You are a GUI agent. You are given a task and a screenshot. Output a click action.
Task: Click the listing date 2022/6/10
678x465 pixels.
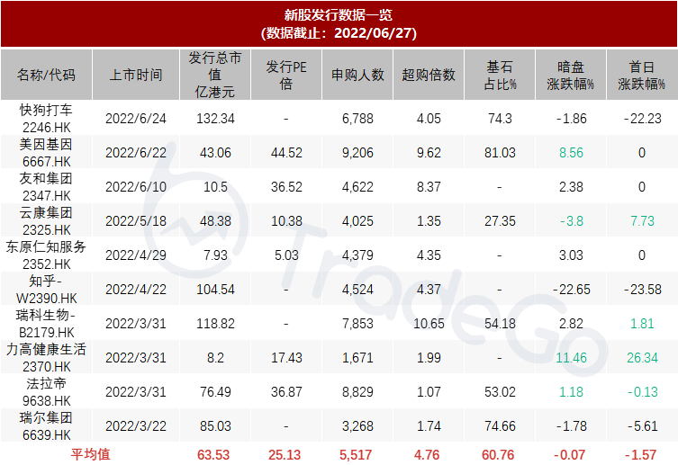click(x=136, y=187)
